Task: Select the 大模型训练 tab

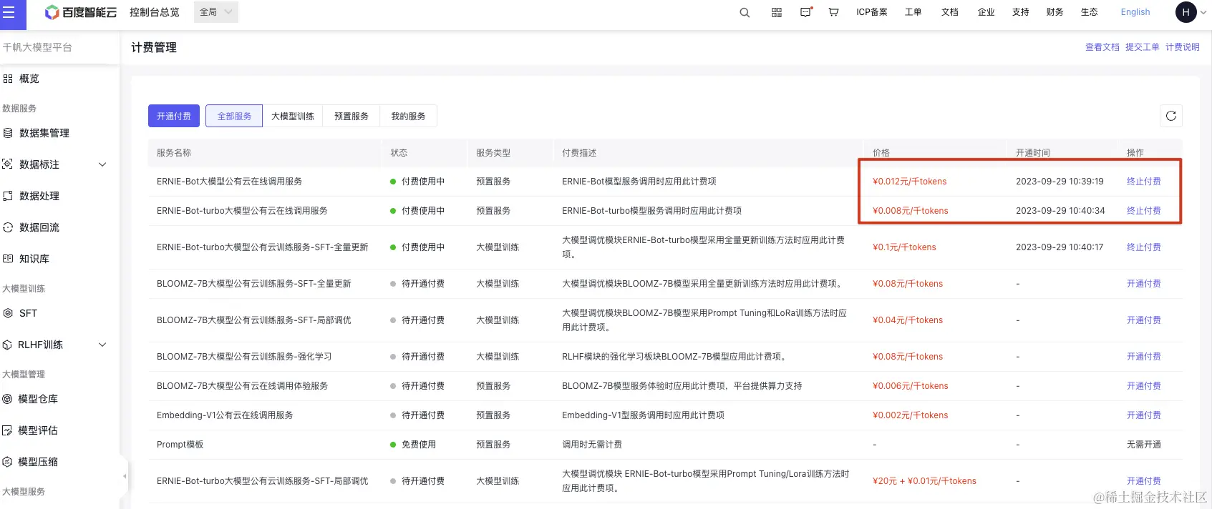Action: click(x=293, y=116)
